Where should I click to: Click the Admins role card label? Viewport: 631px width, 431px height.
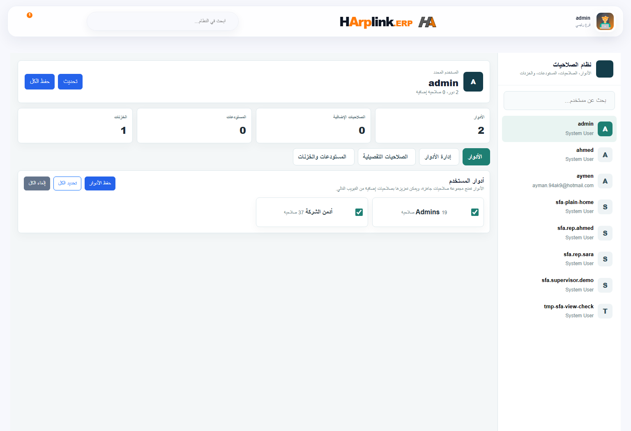428,212
